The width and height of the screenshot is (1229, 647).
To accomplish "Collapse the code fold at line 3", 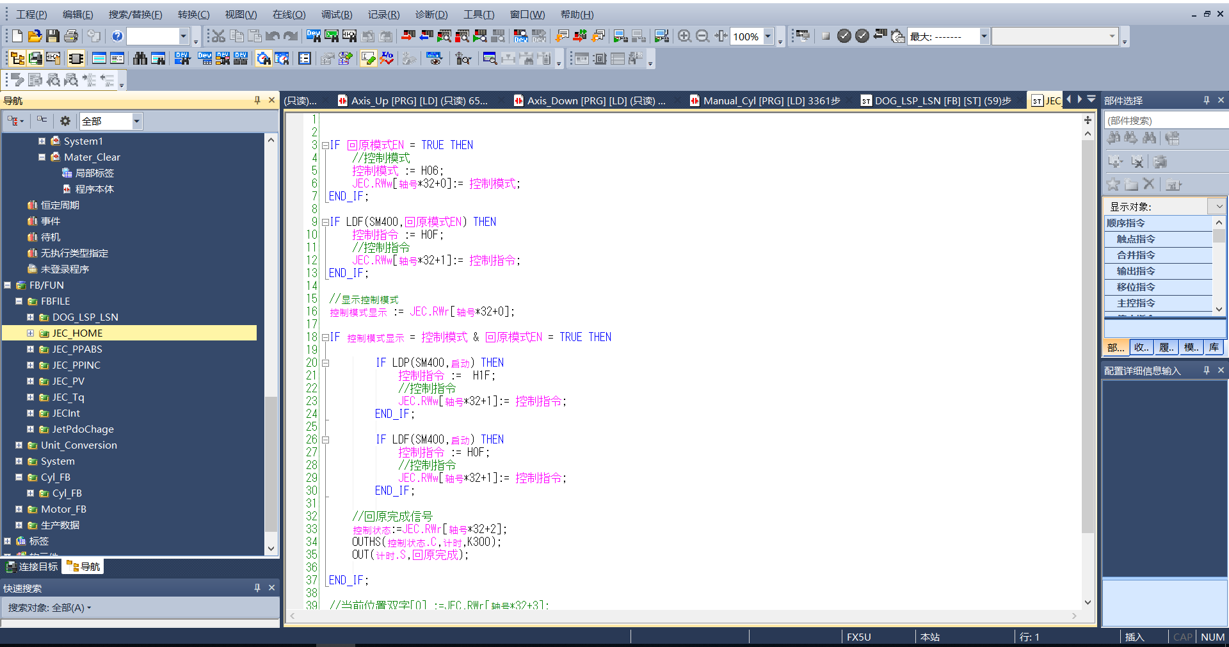I will pos(325,145).
